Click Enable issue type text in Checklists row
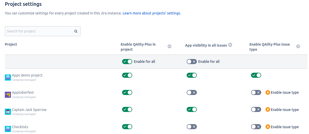The height and width of the screenshot is (134, 309). 285,127
